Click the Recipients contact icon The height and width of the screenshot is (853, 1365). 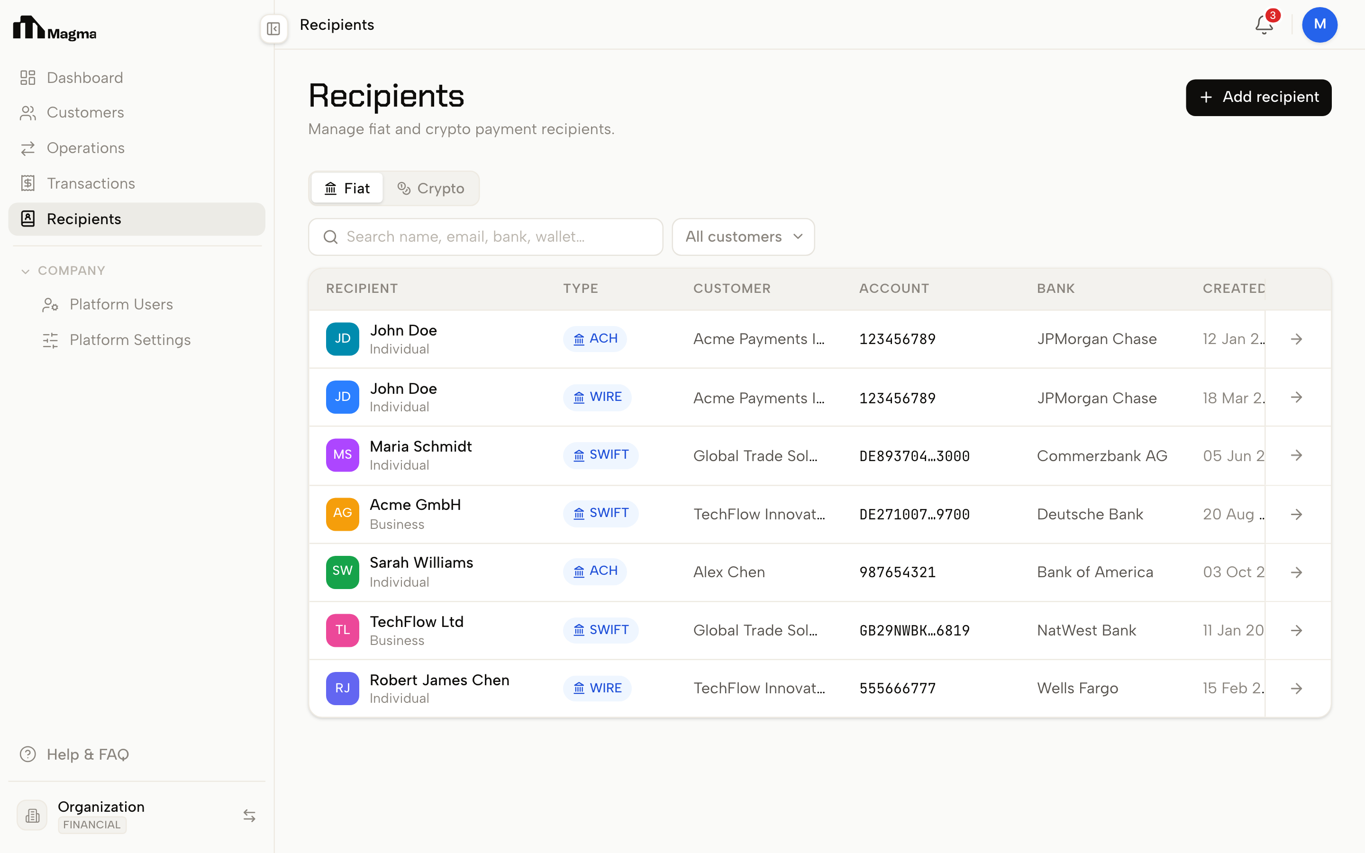[27, 219]
